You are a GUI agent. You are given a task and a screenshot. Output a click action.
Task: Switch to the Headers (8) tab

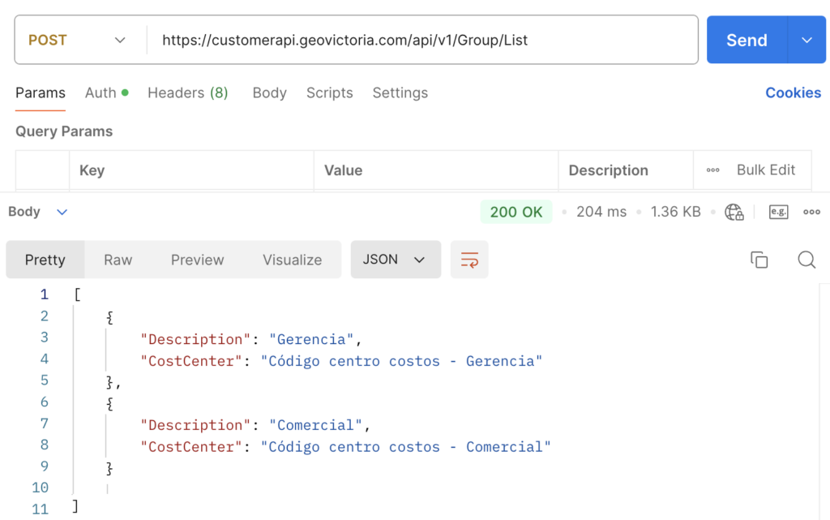pyautogui.click(x=187, y=92)
